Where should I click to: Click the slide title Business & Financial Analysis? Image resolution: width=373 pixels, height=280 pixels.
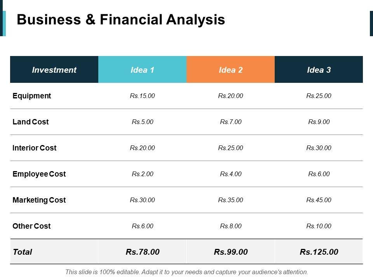pyautogui.click(x=121, y=19)
